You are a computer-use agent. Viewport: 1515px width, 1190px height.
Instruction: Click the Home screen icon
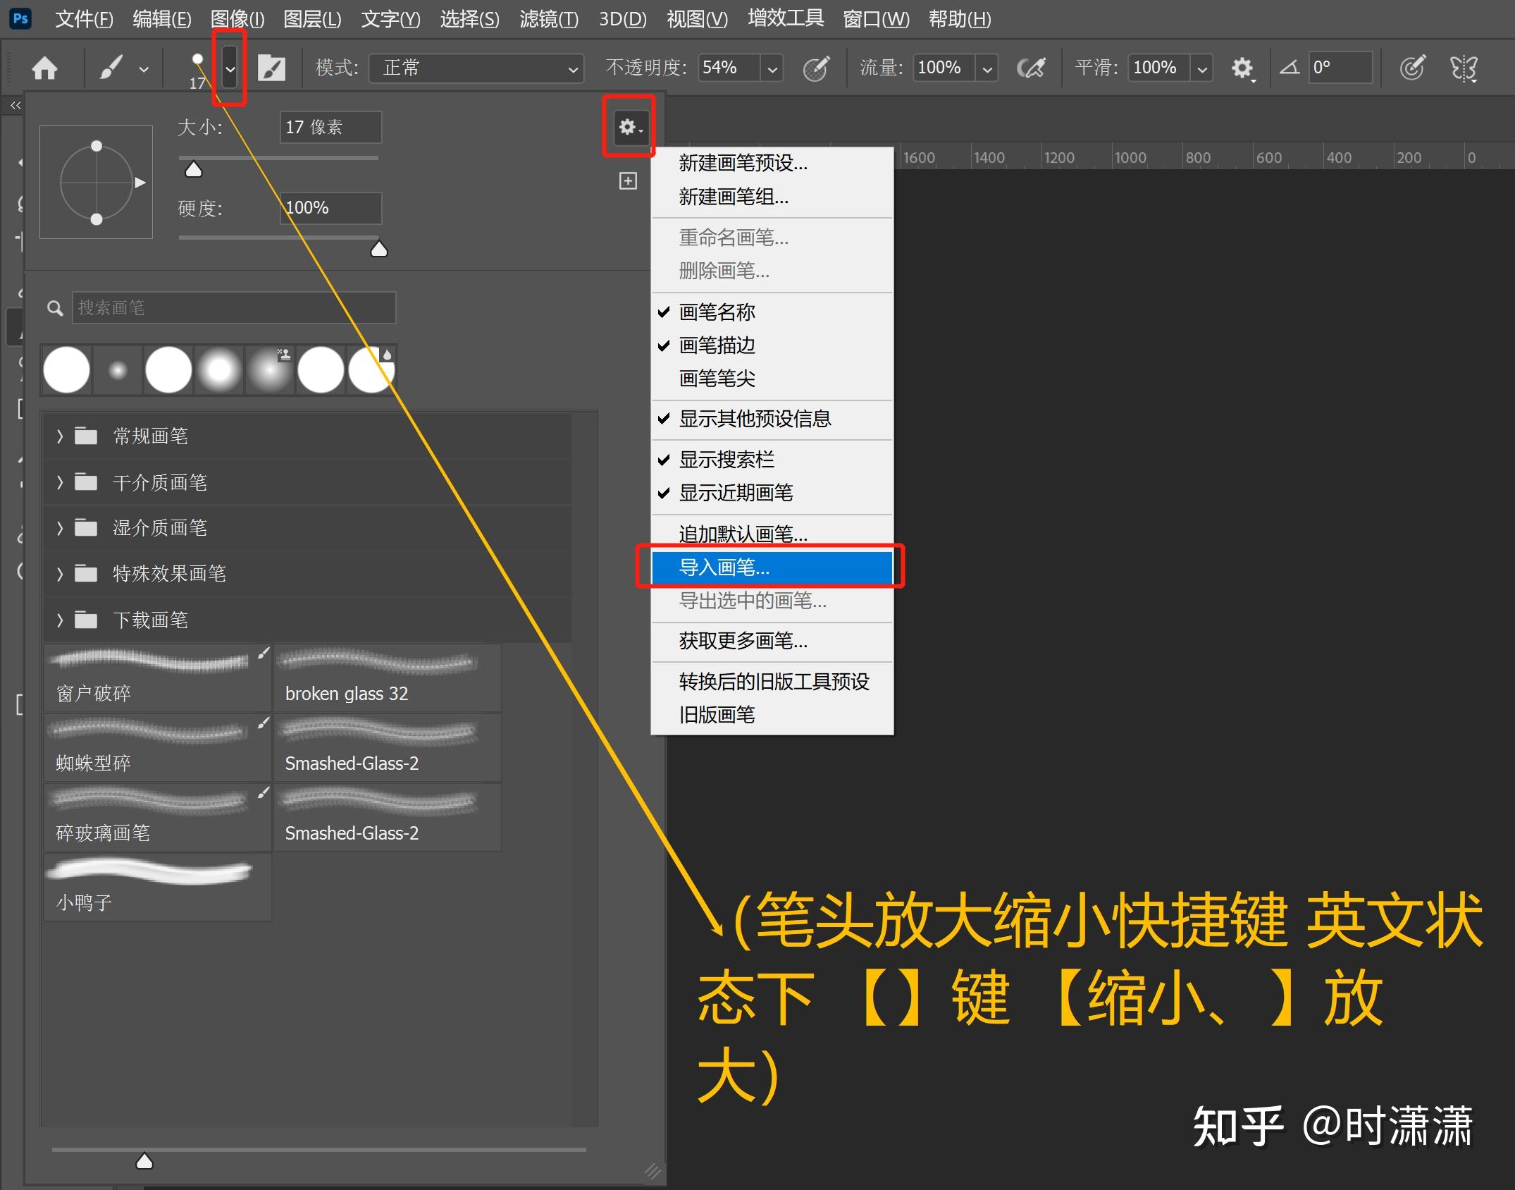pos(44,68)
